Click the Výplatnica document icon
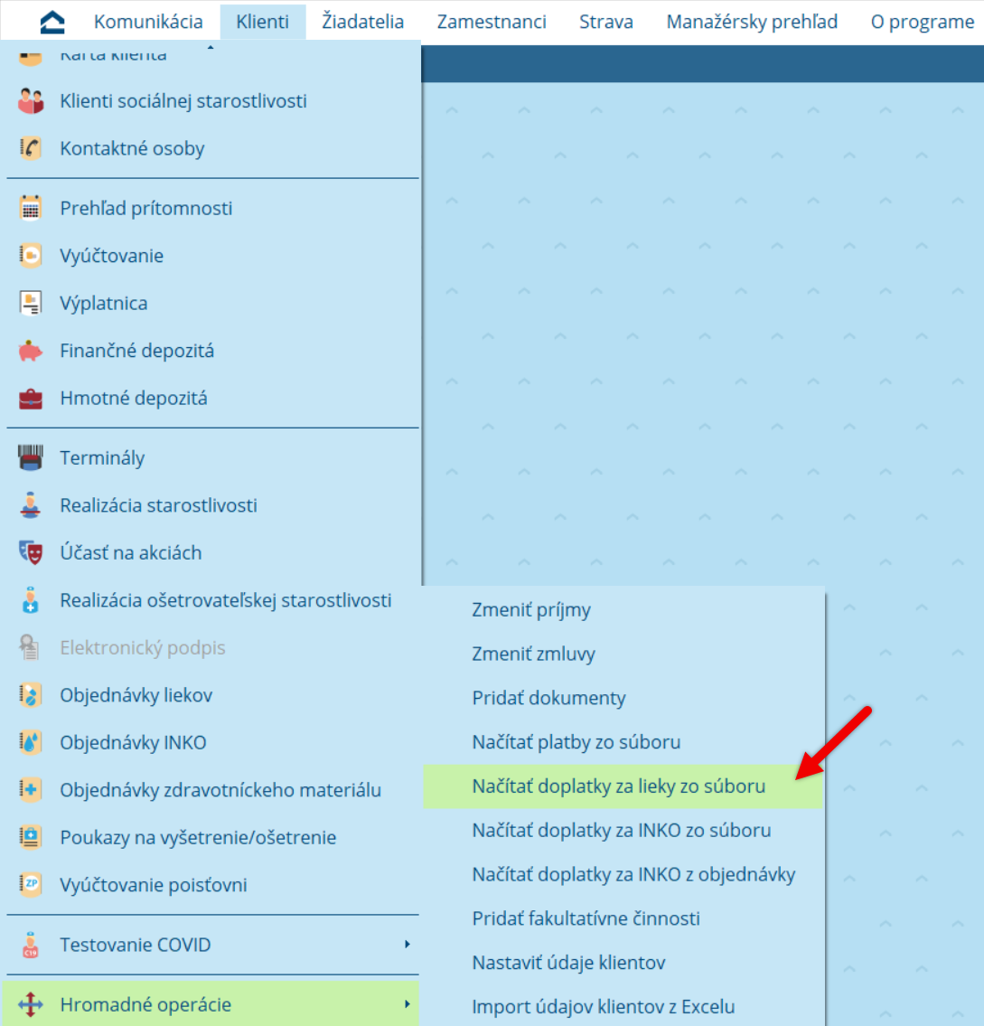 pos(30,303)
